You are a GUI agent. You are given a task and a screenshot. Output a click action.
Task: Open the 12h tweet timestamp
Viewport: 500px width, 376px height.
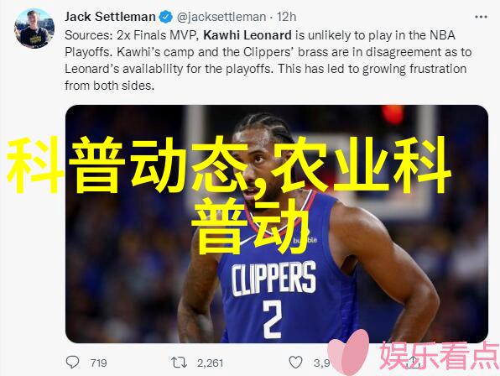coord(286,17)
